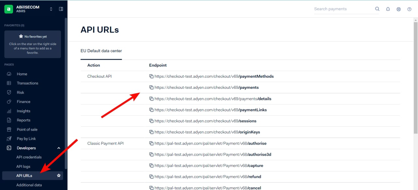Focus the Search payments field
Image resolution: width=418 pixels, height=190 pixels.
pyautogui.click(x=344, y=9)
